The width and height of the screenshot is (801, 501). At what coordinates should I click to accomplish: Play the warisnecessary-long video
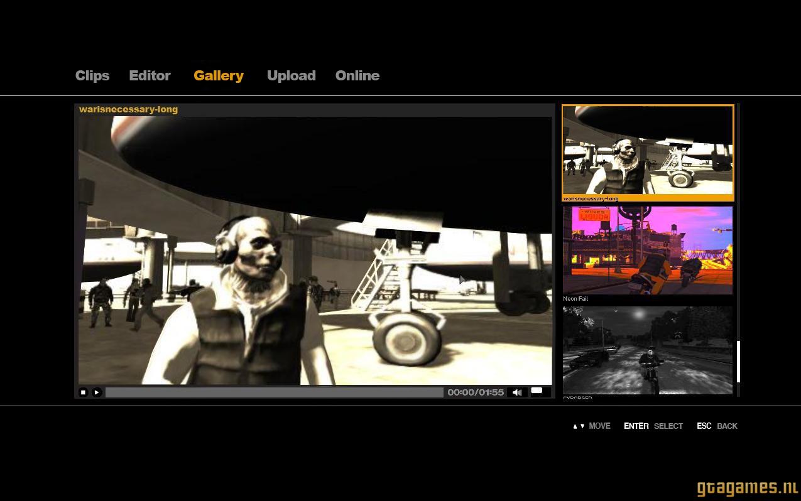[97, 392]
